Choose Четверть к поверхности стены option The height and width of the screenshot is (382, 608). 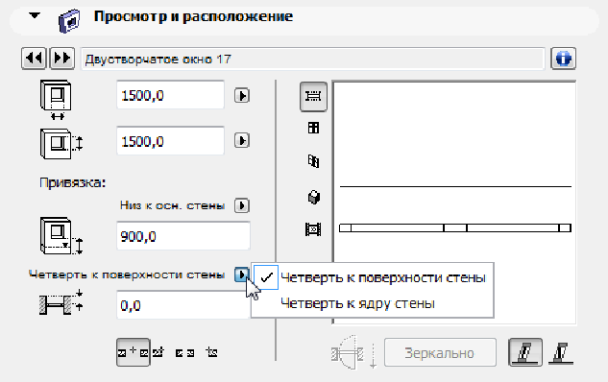[373, 277]
